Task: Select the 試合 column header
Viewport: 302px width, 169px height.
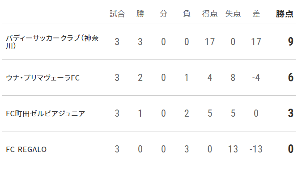Action: tap(117, 14)
